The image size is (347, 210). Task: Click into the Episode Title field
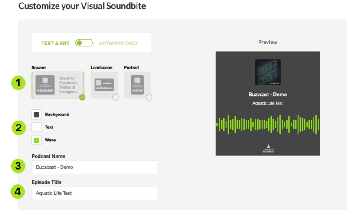click(x=95, y=193)
